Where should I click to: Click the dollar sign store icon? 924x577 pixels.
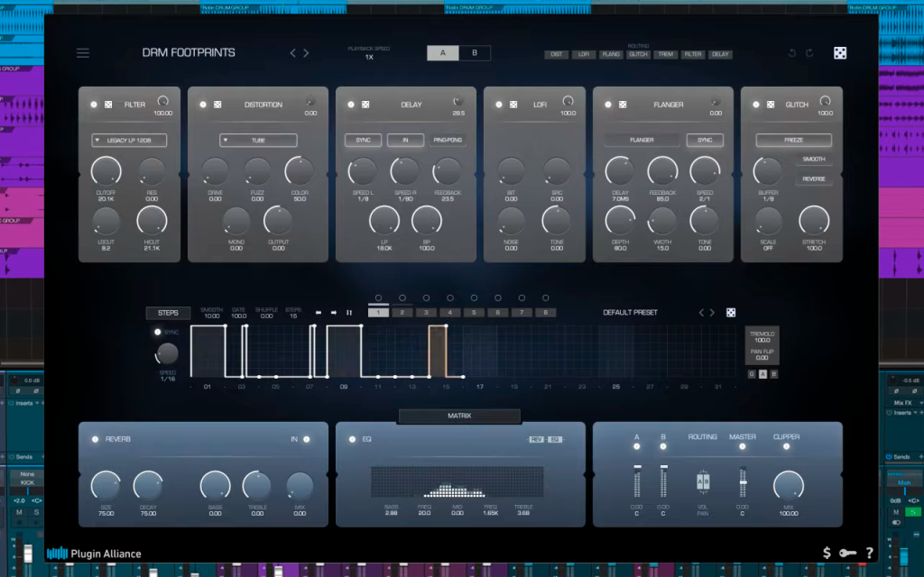click(x=827, y=553)
